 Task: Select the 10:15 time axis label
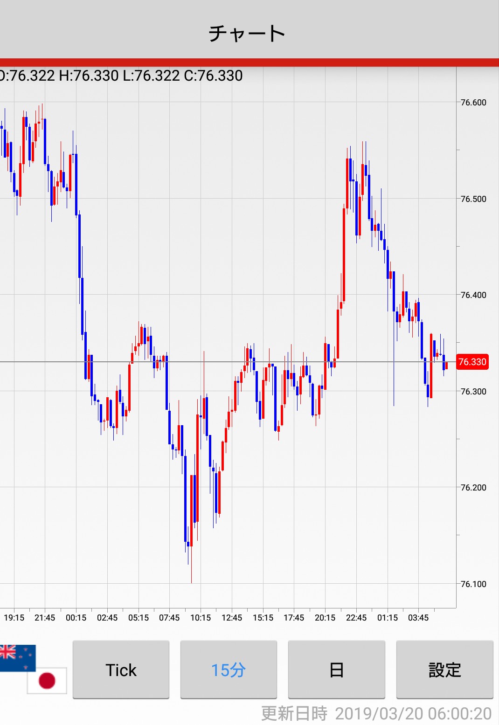point(201,618)
